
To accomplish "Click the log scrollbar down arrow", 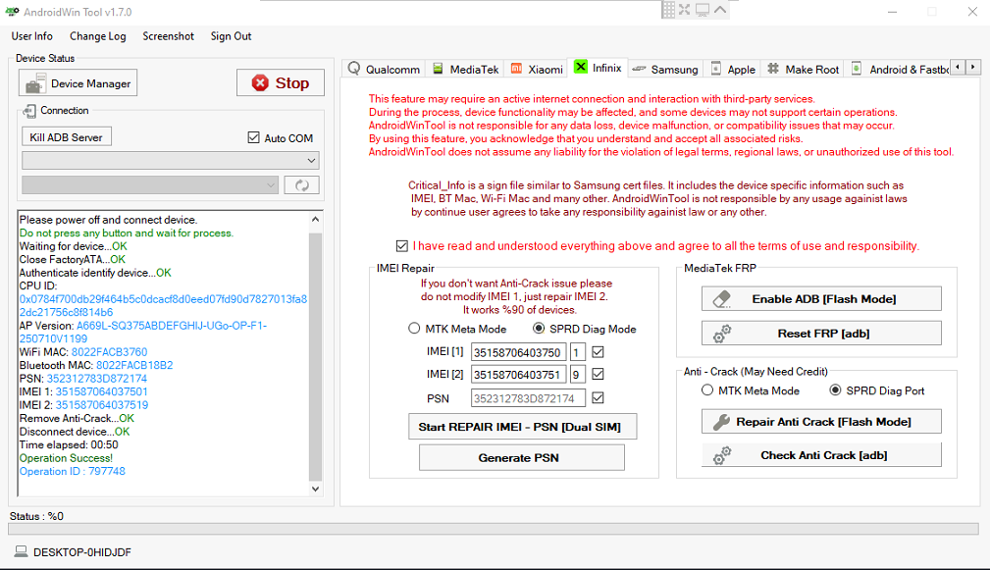I will (x=316, y=489).
